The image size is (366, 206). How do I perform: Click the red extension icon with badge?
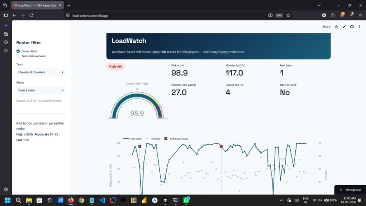click(351, 15)
